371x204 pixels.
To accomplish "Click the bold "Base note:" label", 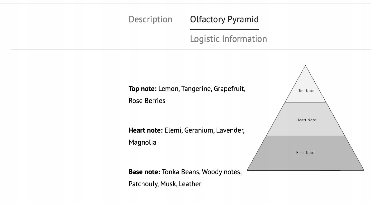I will point(144,172).
